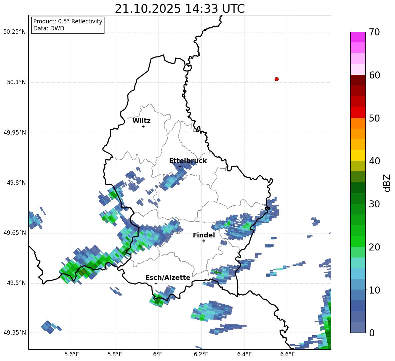Click the Esch/Alzette station cross marker

(156, 283)
